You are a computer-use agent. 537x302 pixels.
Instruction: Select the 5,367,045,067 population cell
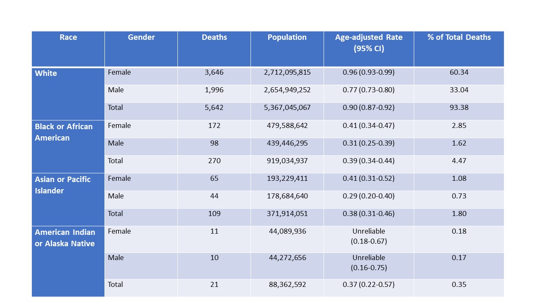point(287,108)
